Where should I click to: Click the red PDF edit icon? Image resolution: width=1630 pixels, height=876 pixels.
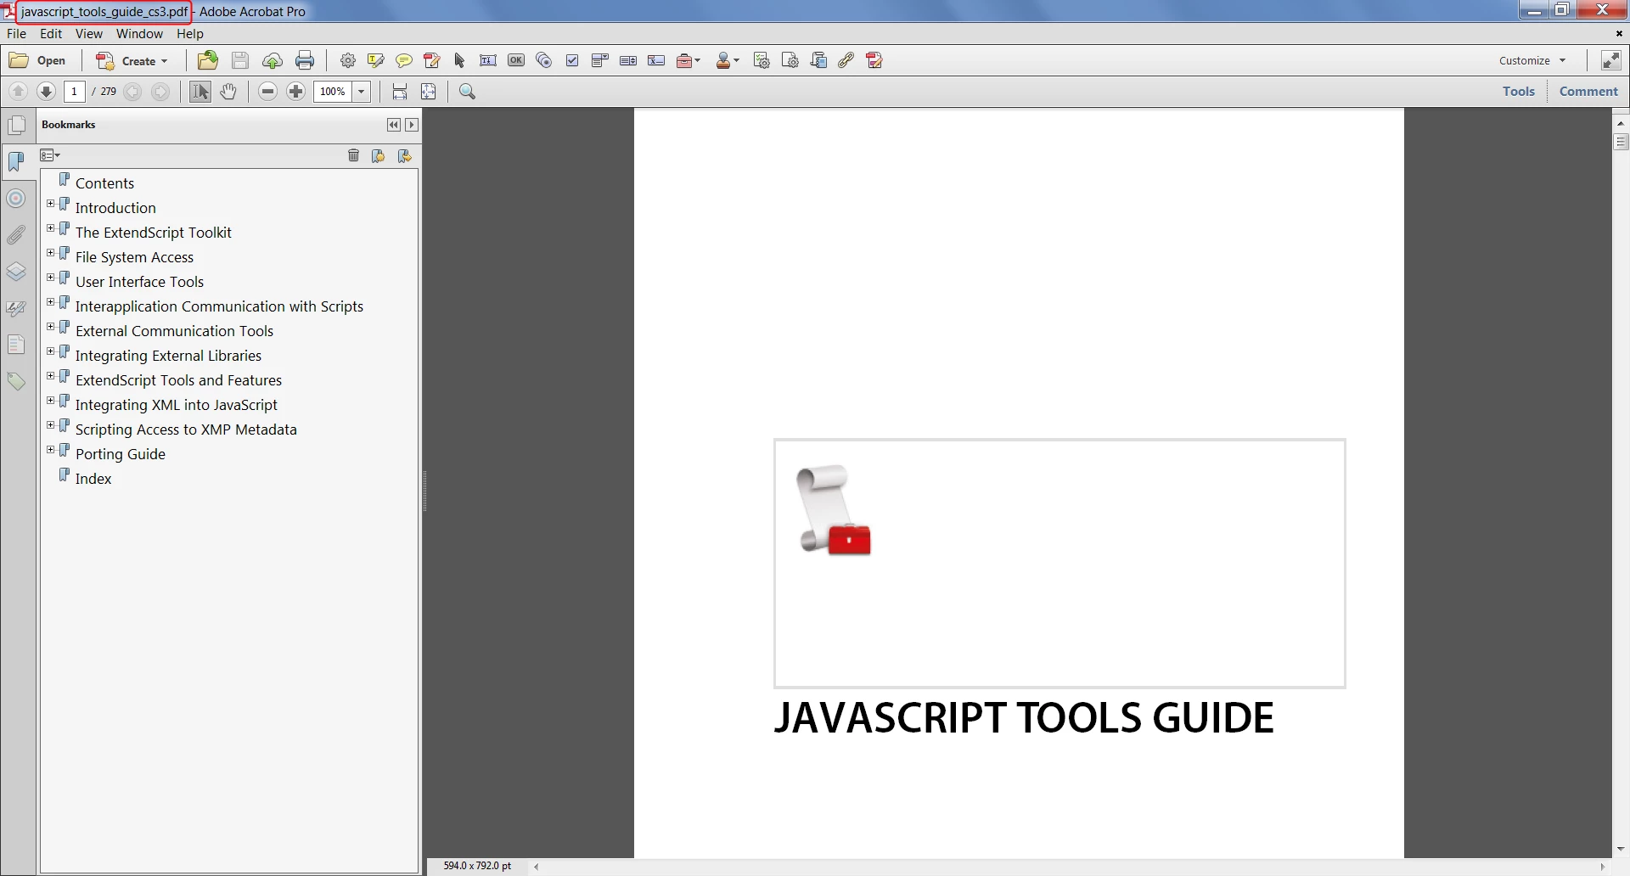tap(874, 60)
